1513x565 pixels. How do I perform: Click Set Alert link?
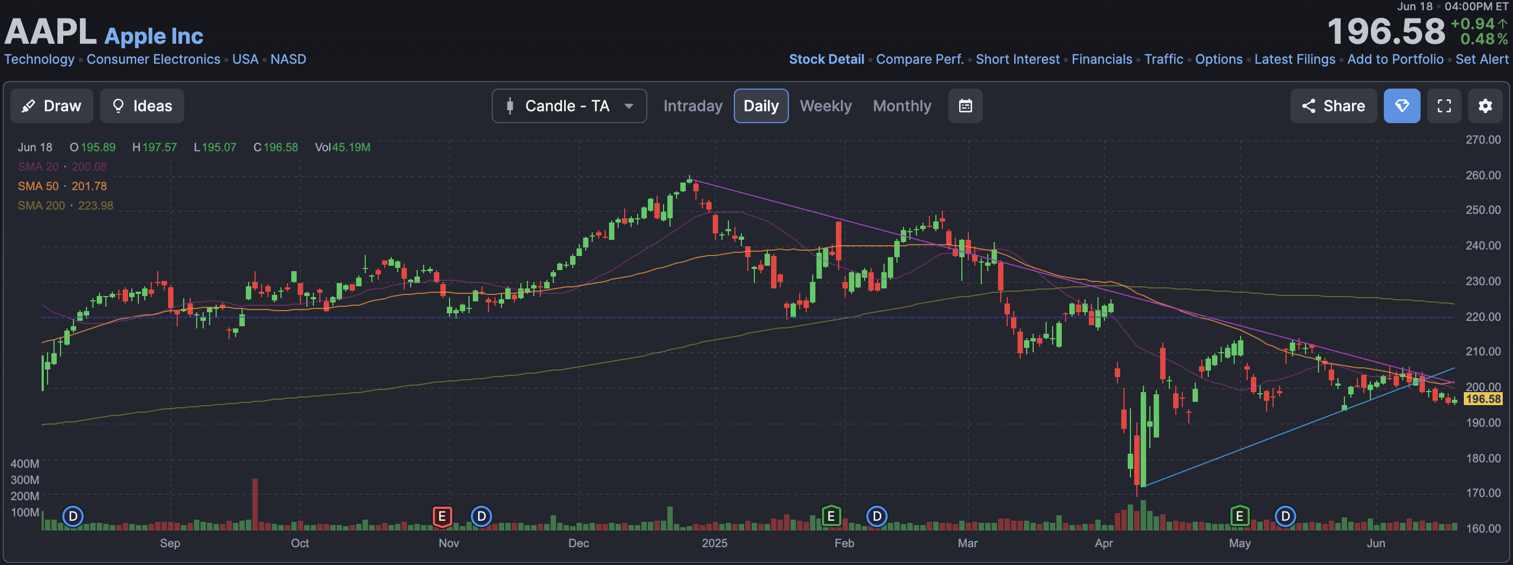pos(1482,59)
